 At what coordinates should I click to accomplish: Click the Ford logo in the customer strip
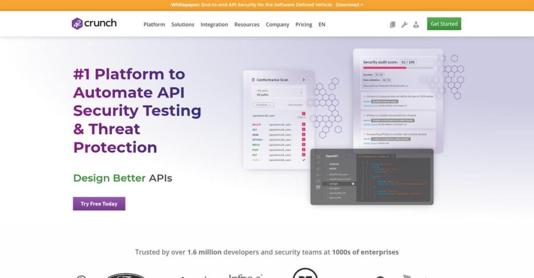(x=126, y=275)
